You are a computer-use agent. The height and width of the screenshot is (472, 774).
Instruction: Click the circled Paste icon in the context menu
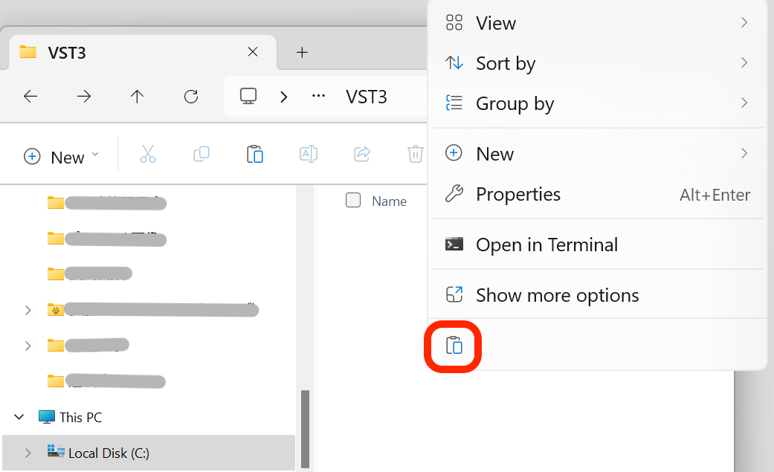[x=454, y=346]
